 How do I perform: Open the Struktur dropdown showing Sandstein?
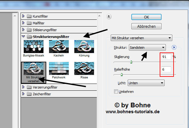click(147, 47)
